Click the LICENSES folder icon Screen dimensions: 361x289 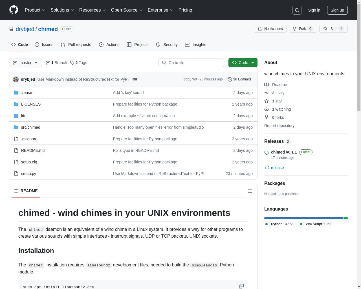tap(16, 104)
